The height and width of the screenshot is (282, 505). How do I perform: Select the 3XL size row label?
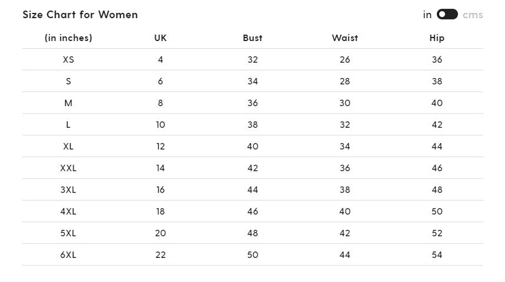click(68, 190)
